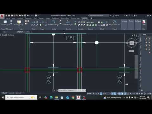The height and width of the screenshot is (114, 152).
Task: Toggle 2D object snap in status bar
Action: click(x=115, y=93)
